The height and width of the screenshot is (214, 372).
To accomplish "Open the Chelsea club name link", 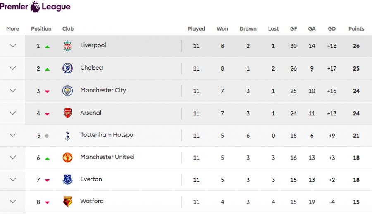I will 91,68.
